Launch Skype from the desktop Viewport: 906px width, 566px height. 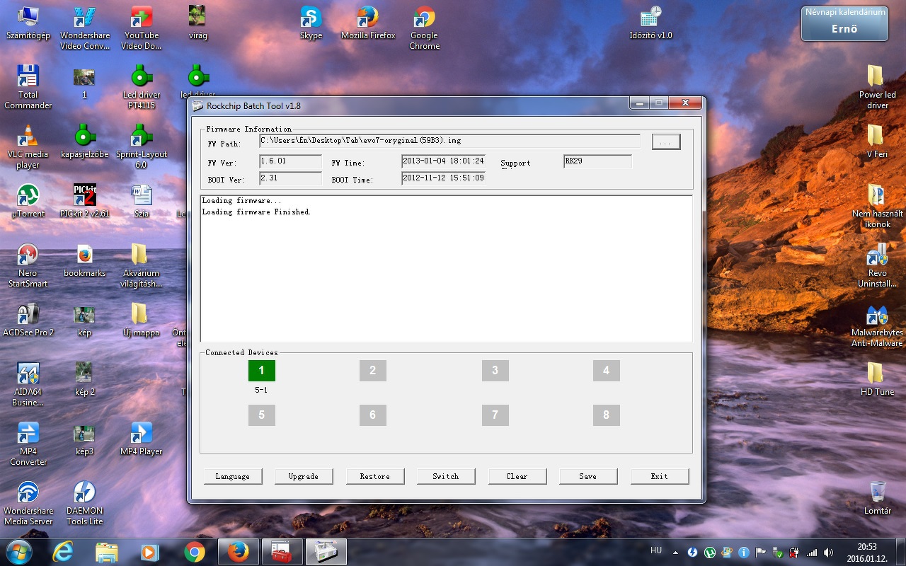click(x=311, y=23)
